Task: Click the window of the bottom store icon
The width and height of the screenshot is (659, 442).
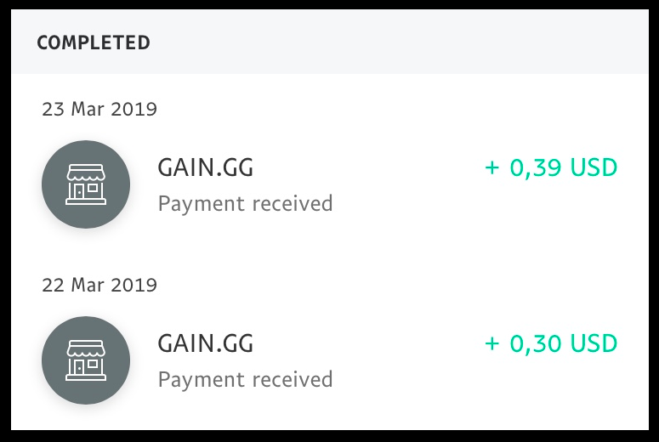Action: [x=93, y=364]
